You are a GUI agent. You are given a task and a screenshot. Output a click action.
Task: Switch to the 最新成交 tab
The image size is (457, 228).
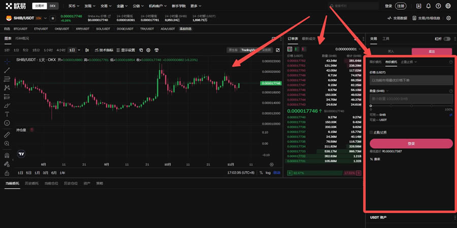(x=309, y=39)
